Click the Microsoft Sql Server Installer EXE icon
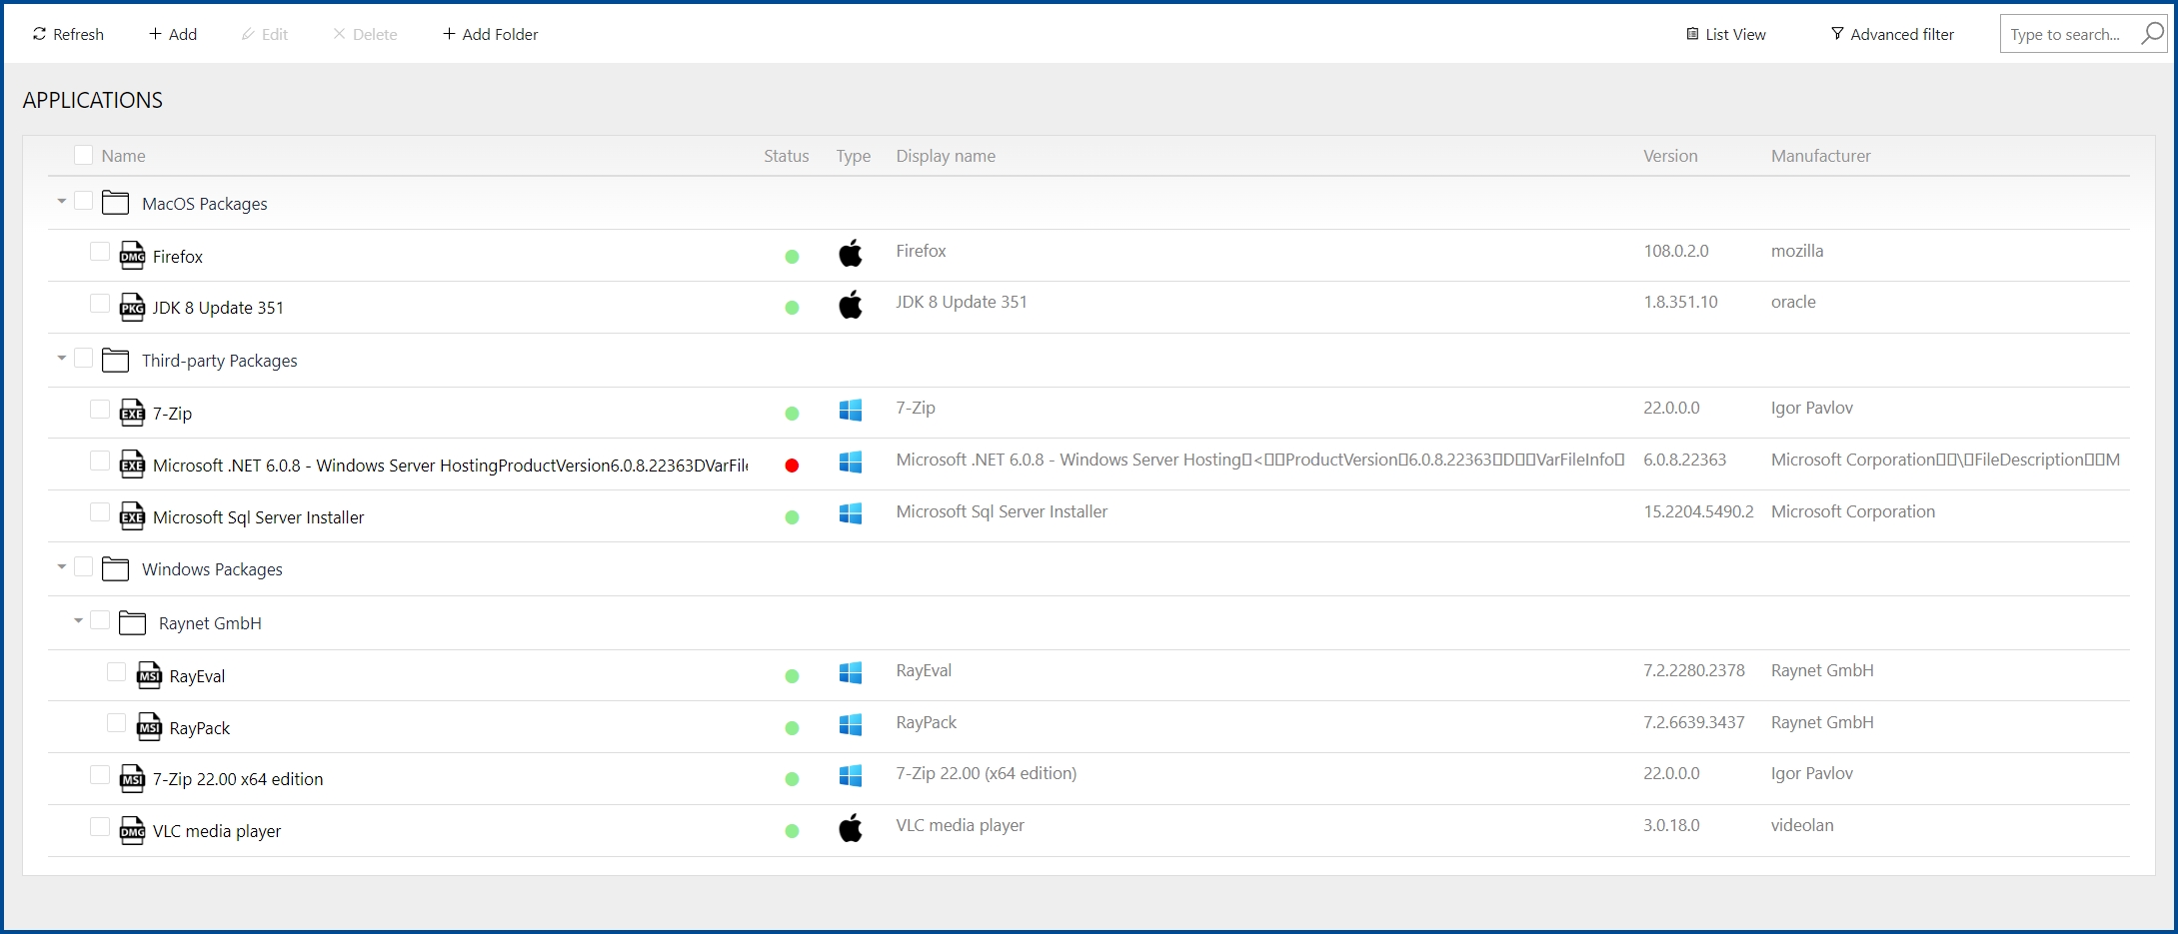Screen dimensions: 2178x934 (132, 516)
